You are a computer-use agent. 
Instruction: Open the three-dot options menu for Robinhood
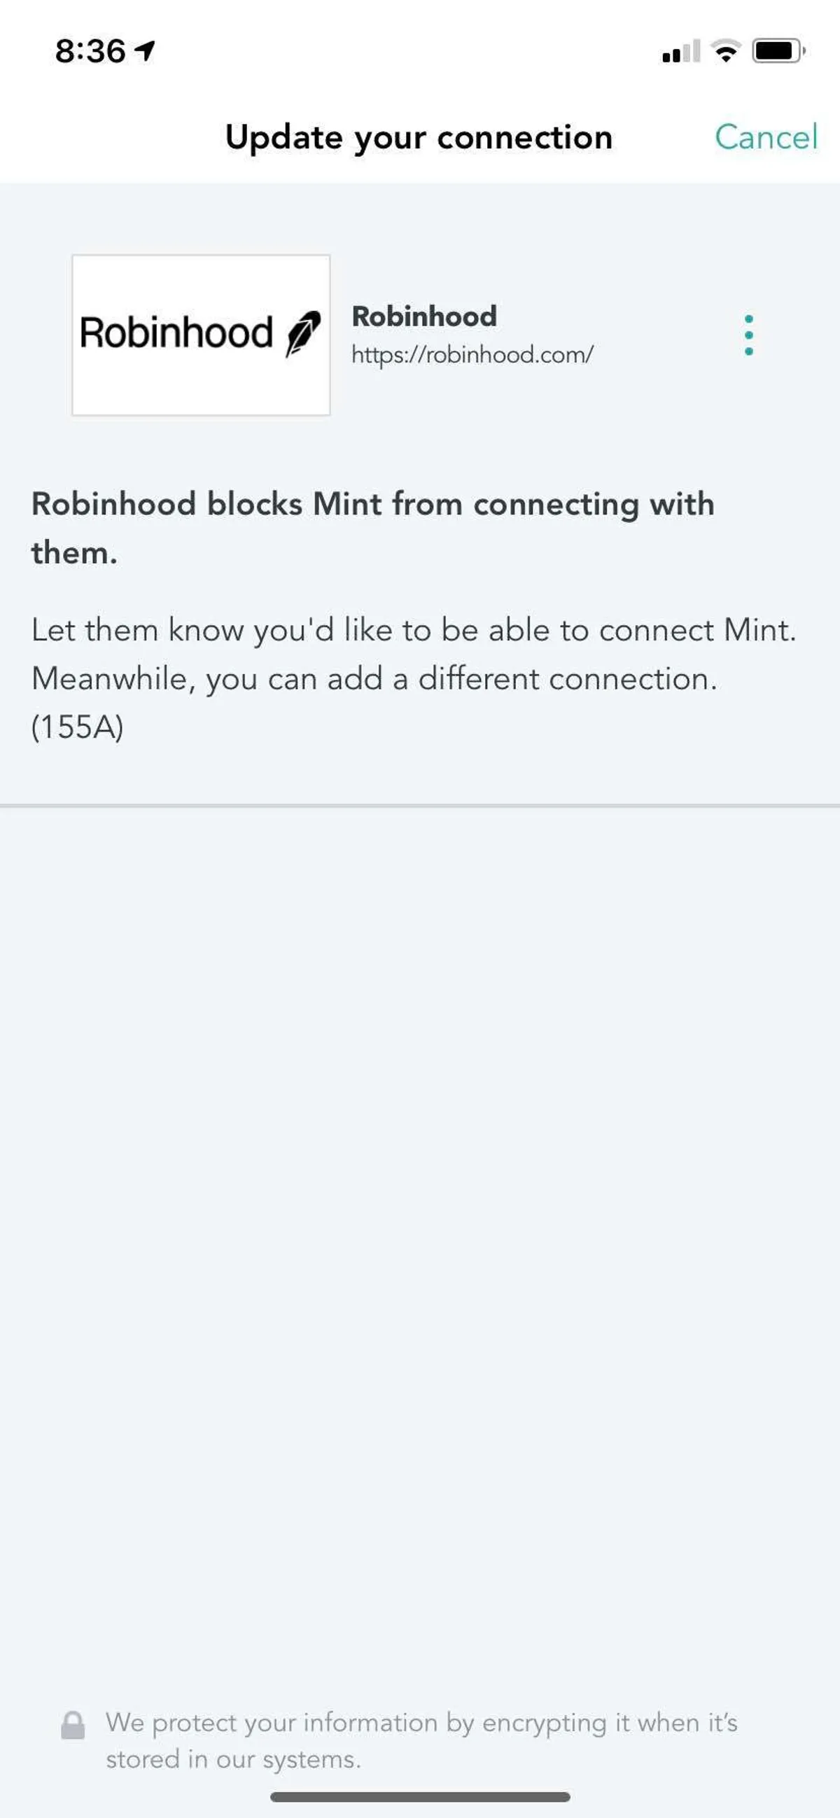pyautogui.click(x=748, y=335)
